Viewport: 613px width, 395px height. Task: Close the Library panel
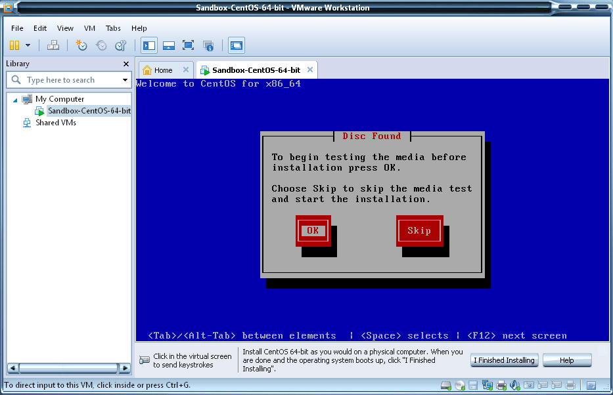coord(126,64)
